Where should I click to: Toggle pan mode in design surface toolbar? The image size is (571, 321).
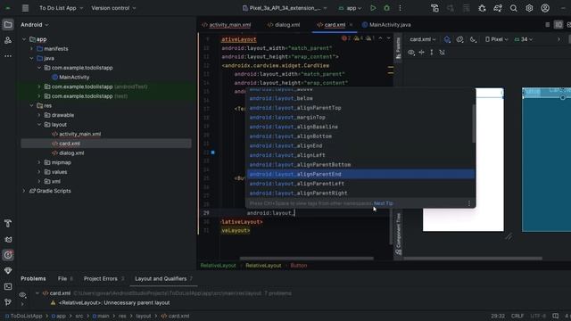click(421, 53)
